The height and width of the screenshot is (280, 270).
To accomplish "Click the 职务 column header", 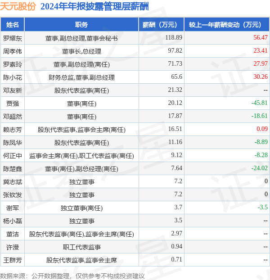I will (81, 25).
